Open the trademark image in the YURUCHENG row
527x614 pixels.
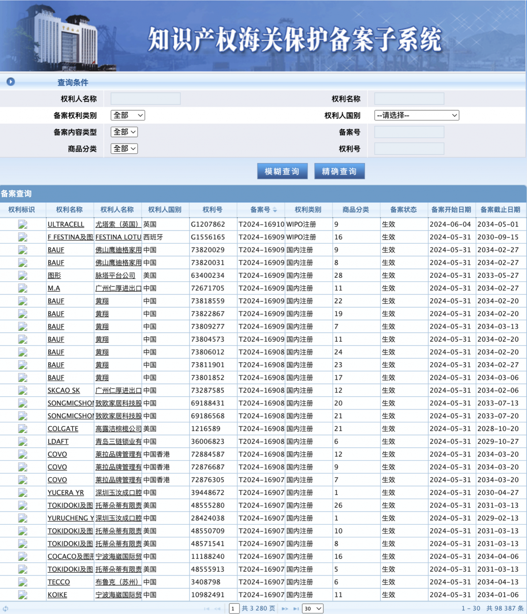coord(23,518)
